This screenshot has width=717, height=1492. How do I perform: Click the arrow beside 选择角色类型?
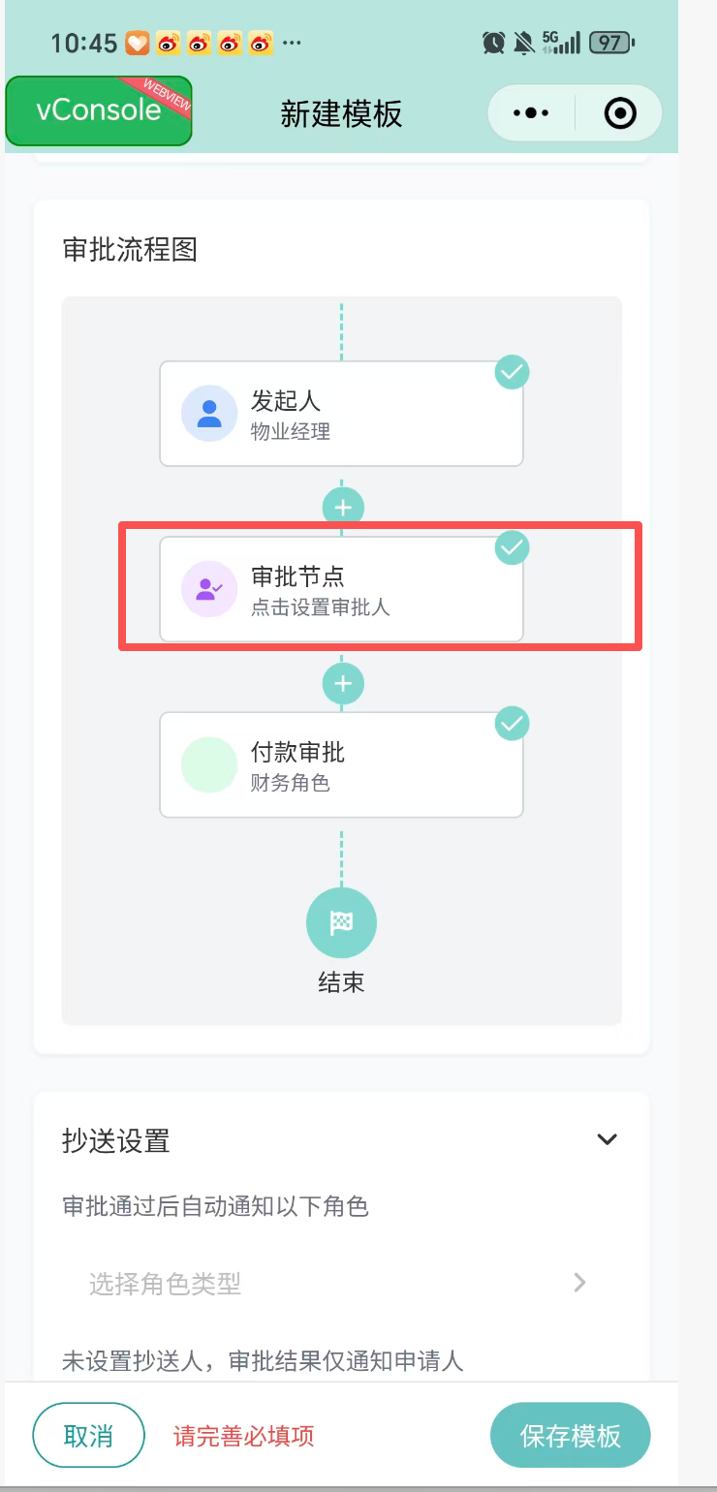pyautogui.click(x=580, y=1283)
